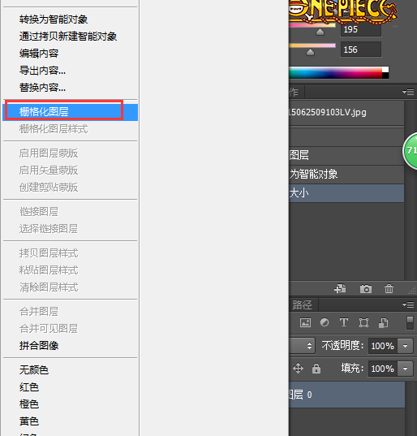Select the history state ending in 图层
This screenshot has height=436, width=417.
(x=346, y=155)
